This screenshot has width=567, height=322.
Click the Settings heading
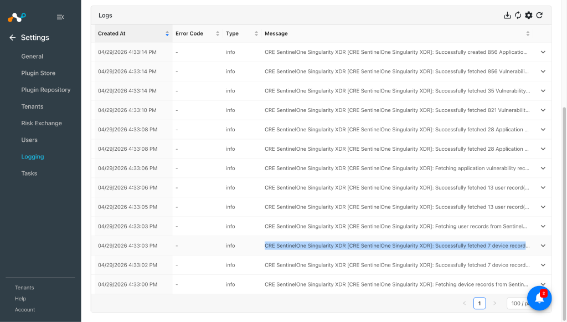pyautogui.click(x=35, y=38)
